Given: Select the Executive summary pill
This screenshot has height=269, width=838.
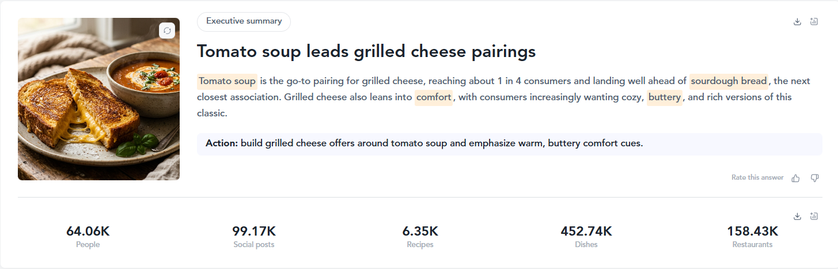Looking at the screenshot, I should click(244, 21).
